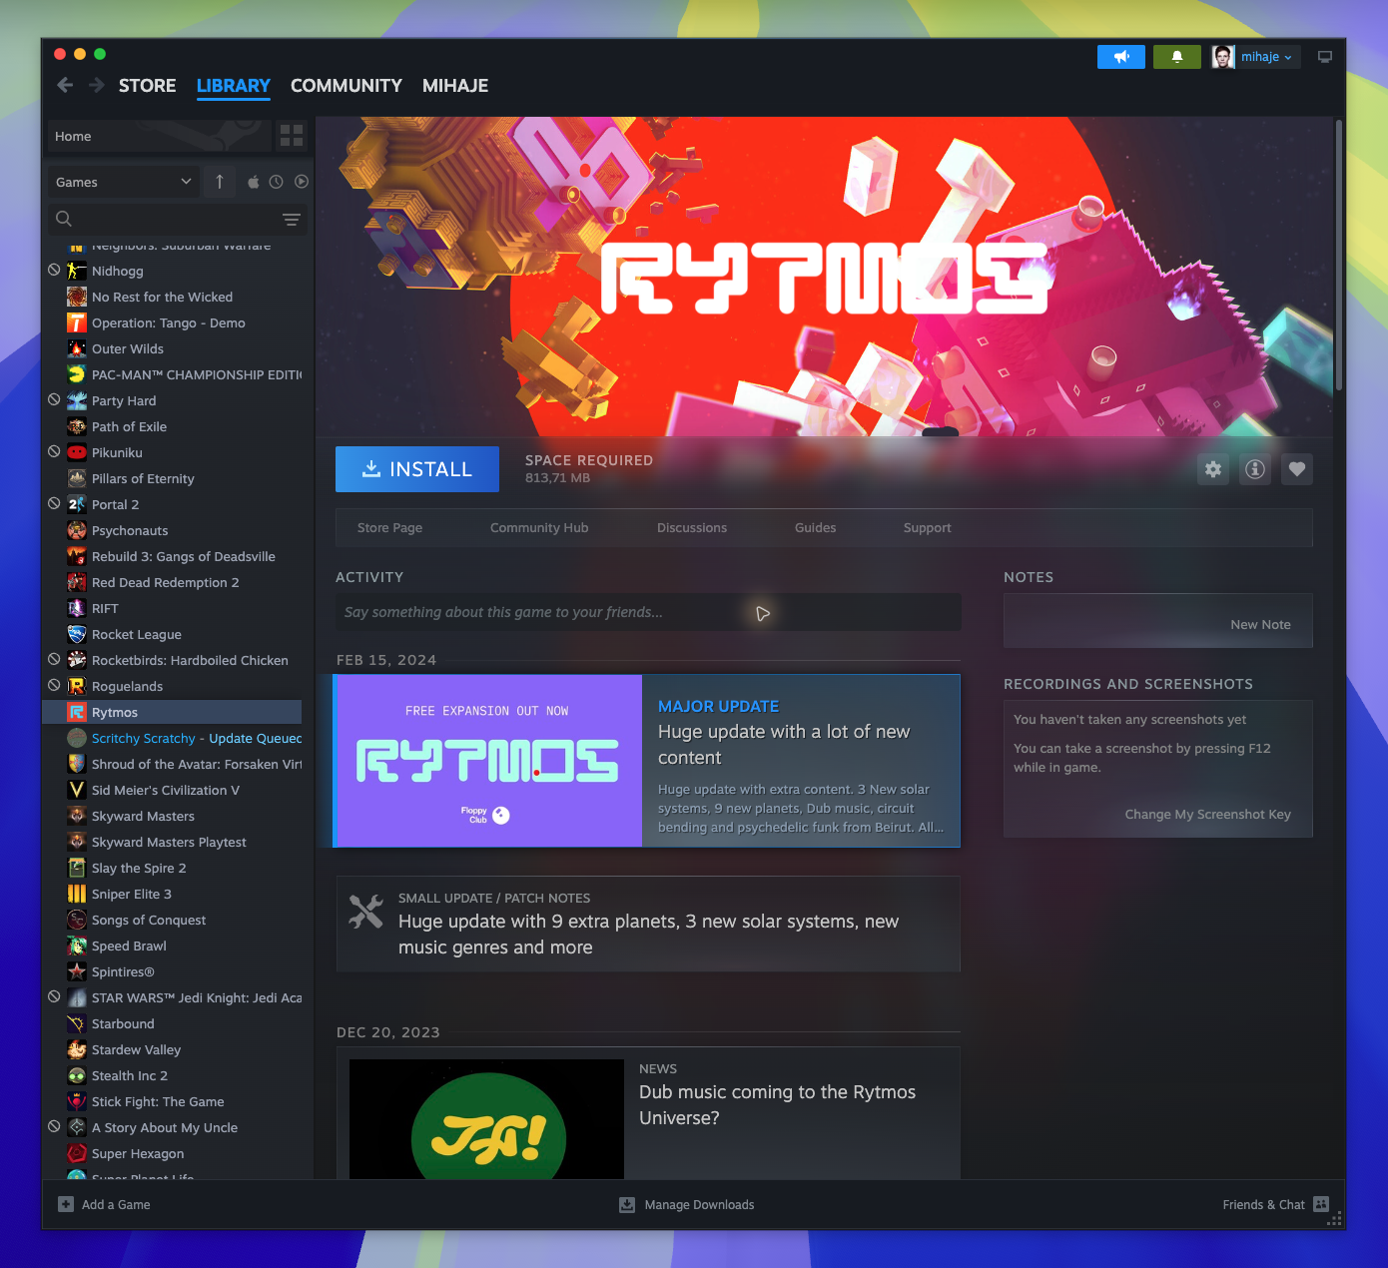
Task: Open Rytmos game settings gear
Action: click(1213, 469)
